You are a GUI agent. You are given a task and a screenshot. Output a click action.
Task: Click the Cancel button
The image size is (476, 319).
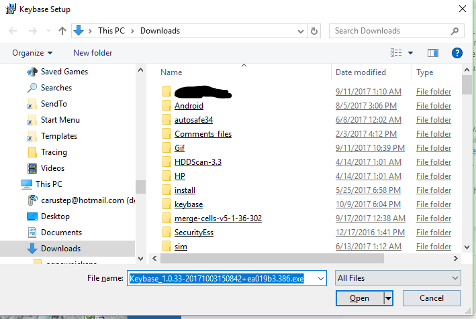(x=432, y=298)
